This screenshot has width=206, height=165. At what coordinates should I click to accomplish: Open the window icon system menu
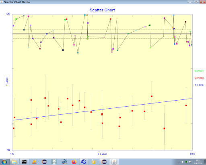coord(2,2)
